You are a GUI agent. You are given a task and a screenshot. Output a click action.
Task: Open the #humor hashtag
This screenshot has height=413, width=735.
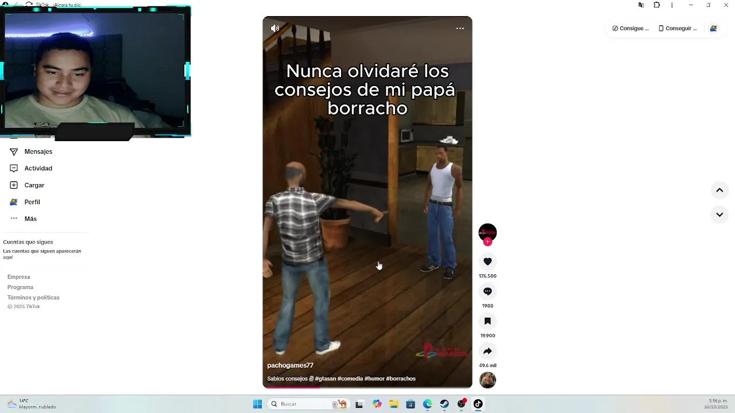coord(374,379)
